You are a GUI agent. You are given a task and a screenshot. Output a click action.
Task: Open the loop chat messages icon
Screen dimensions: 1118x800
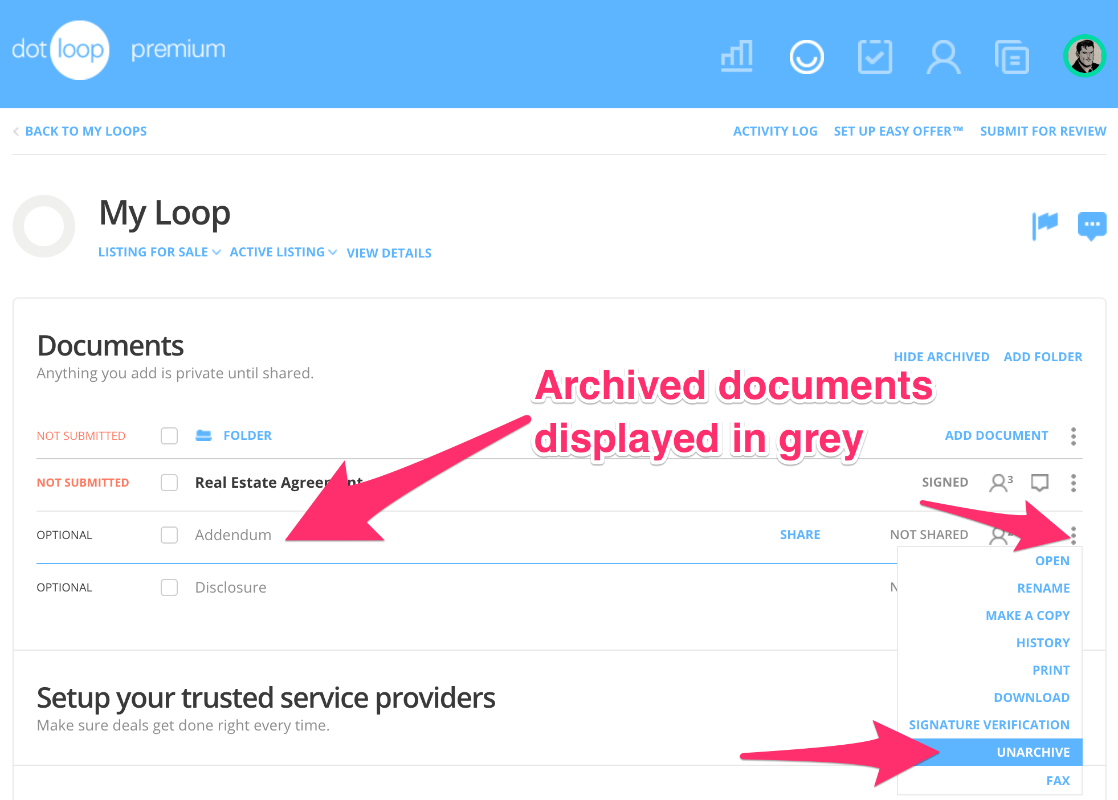tap(1091, 225)
